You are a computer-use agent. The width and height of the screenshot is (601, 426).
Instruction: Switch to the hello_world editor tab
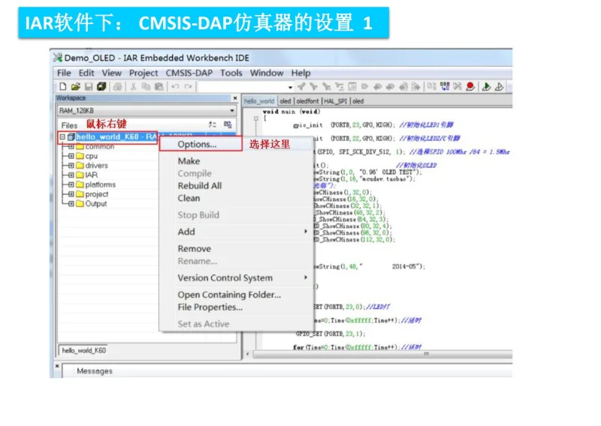tap(259, 101)
